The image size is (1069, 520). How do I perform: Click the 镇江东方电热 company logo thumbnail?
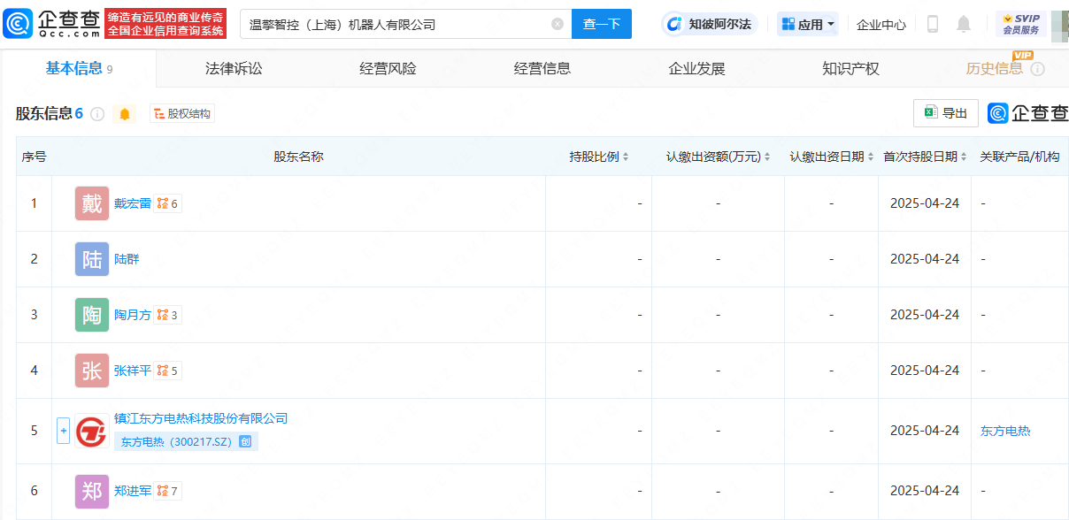tap(92, 431)
